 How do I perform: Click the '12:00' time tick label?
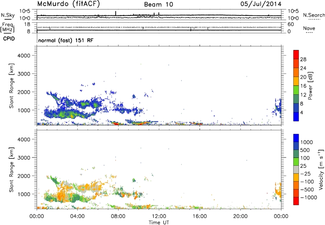pos(159,216)
